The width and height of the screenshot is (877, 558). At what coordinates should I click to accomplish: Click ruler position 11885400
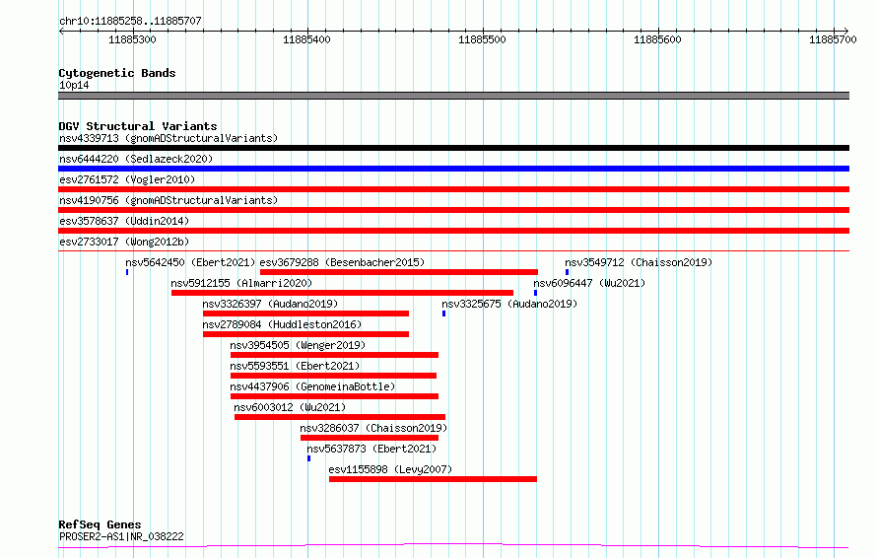[306, 39]
